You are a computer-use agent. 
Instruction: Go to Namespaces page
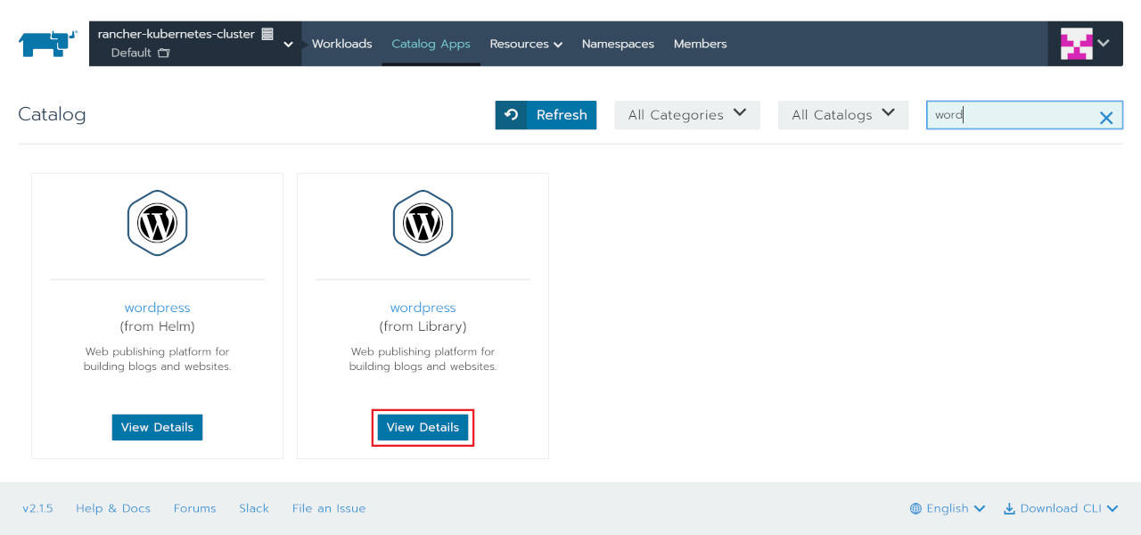click(618, 44)
